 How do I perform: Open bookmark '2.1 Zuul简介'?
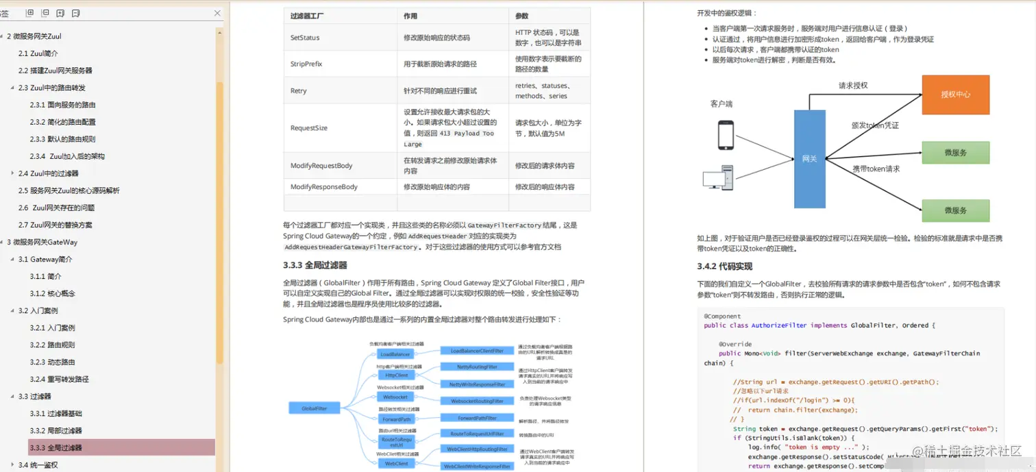pyautogui.click(x=38, y=53)
